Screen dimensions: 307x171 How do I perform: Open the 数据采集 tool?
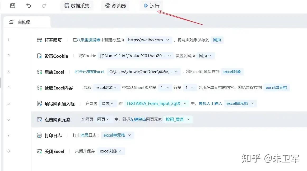[77, 6]
